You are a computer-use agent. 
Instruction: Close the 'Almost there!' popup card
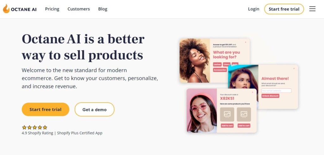tap(294, 68)
